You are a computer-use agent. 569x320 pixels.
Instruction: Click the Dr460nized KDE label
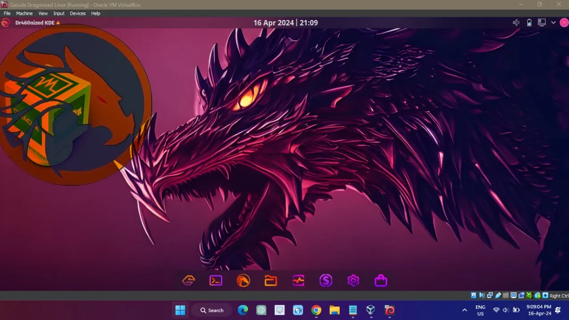tap(35, 23)
